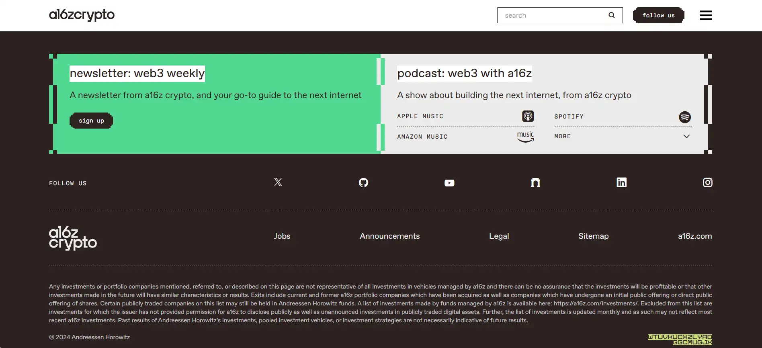Click the X (Twitter) social icon
Image resolution: width=762 pixels, height=348 pixels.
click(x=278, y=182)
